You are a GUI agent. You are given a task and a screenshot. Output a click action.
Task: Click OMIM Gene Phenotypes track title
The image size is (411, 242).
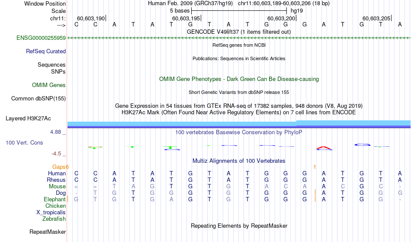[x=239, y=79]
